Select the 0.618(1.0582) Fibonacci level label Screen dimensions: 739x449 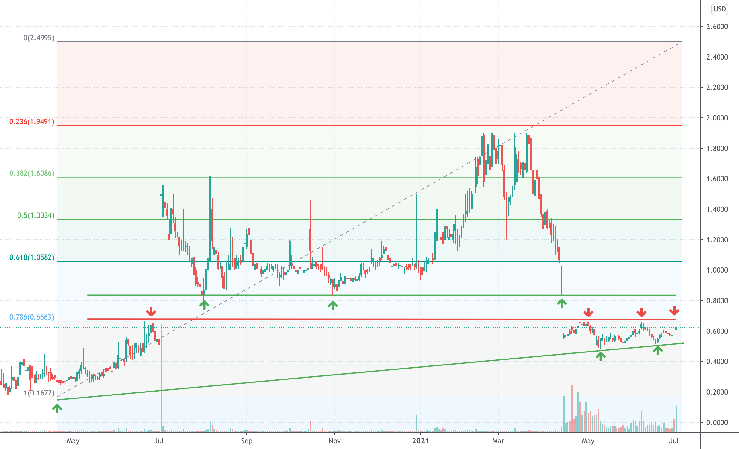[x=32, y=257]
